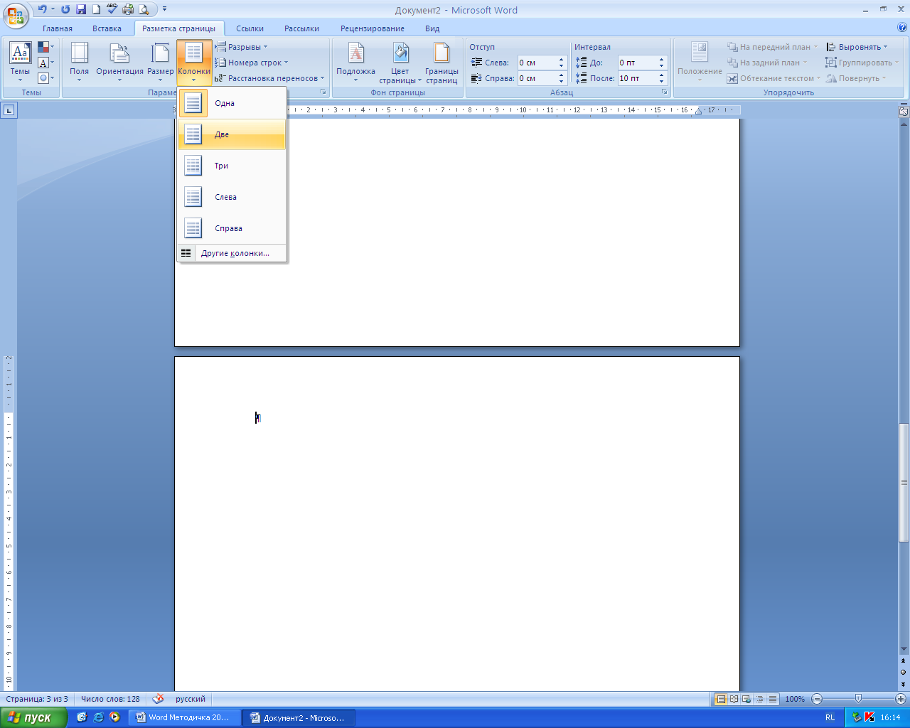Choose Три three columns option
Image resolution: width=910 pixels, height=728 pixels.
pyautogui.click(x=232, y=166)
